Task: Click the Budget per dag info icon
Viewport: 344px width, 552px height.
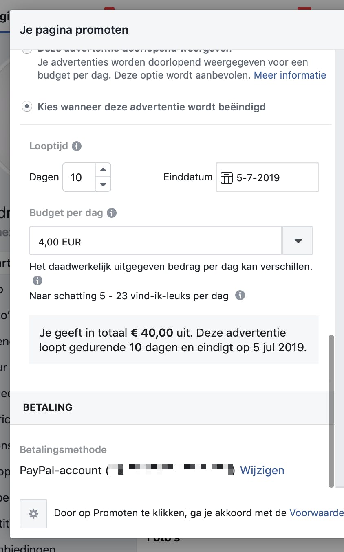Action: 112,213
